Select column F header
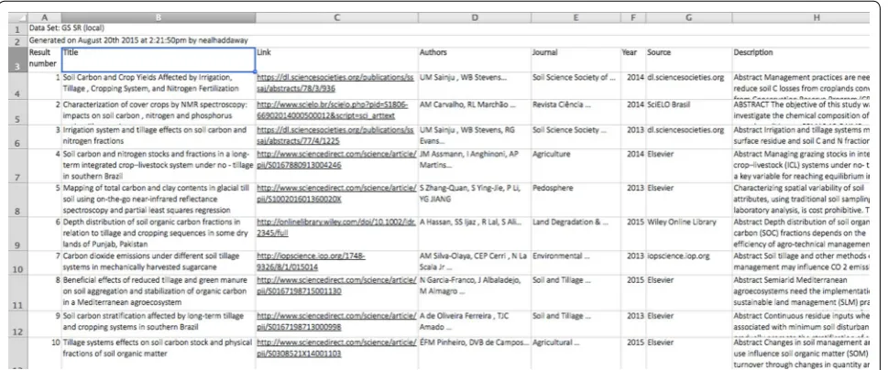This screenshot has width=888, height=370. click(x=632, y=17)
